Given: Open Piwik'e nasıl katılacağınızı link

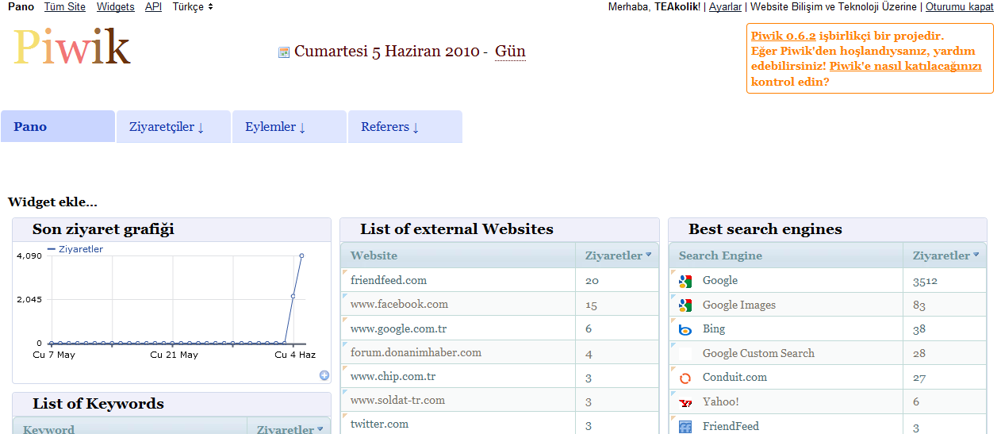Looking at the screenshot, I should tap(906, 66).
